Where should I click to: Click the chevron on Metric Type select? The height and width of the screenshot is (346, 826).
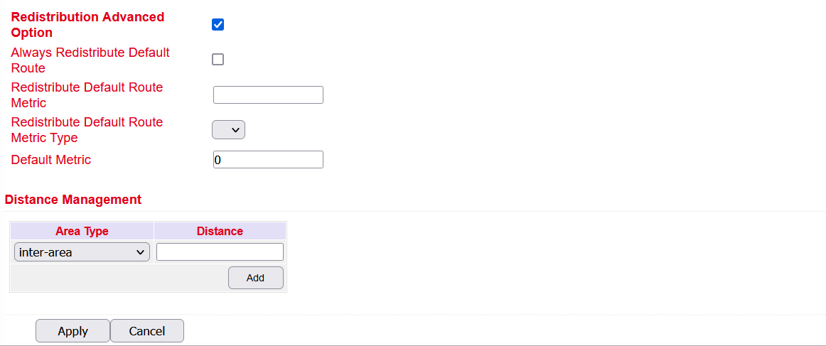click(x=235, y=129)
